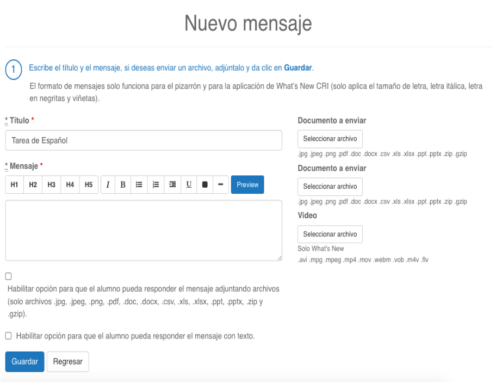
Task: Insert a bulleted list
Action: [139, 185]
